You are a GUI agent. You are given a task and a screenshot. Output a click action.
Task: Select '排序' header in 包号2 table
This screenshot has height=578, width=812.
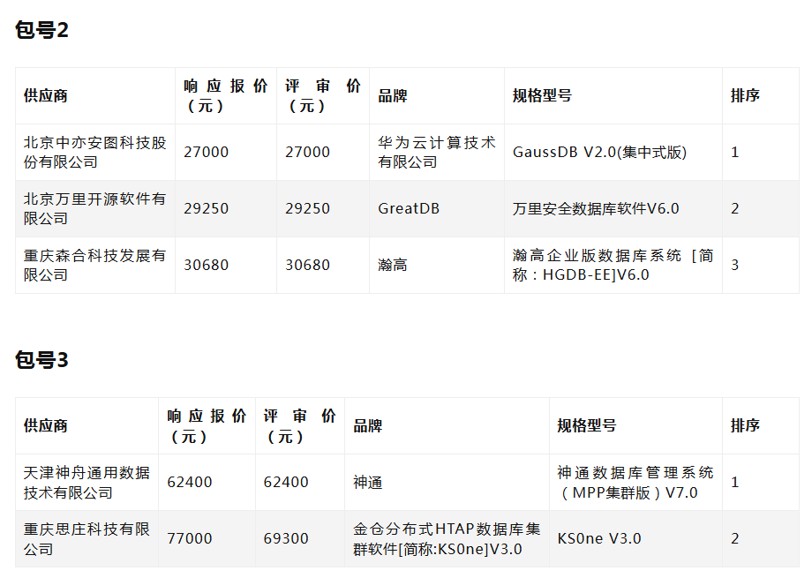pyautogui.click(x=745, y=96)
